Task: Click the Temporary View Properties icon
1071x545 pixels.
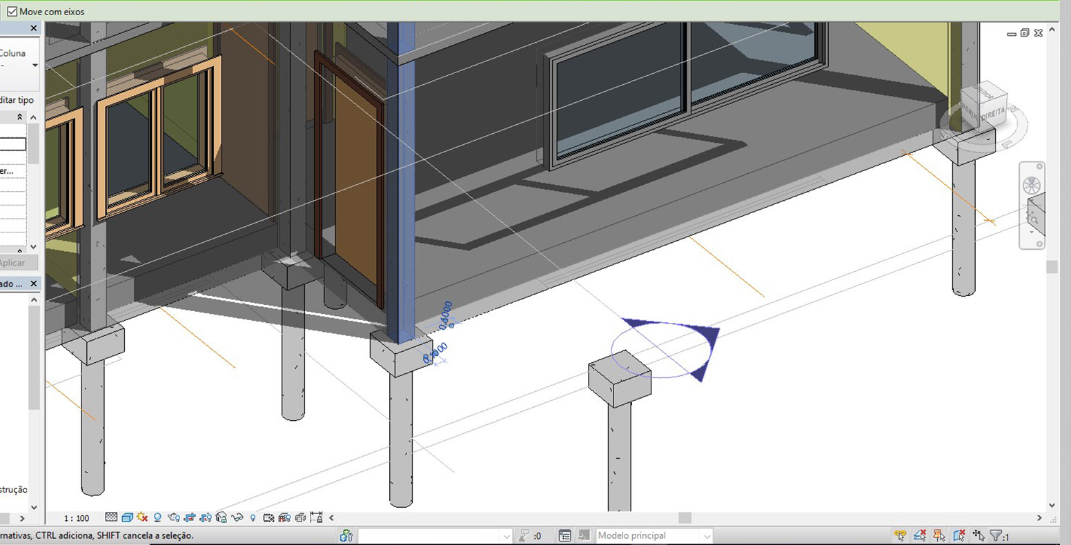Action: (x=268, y=517)
